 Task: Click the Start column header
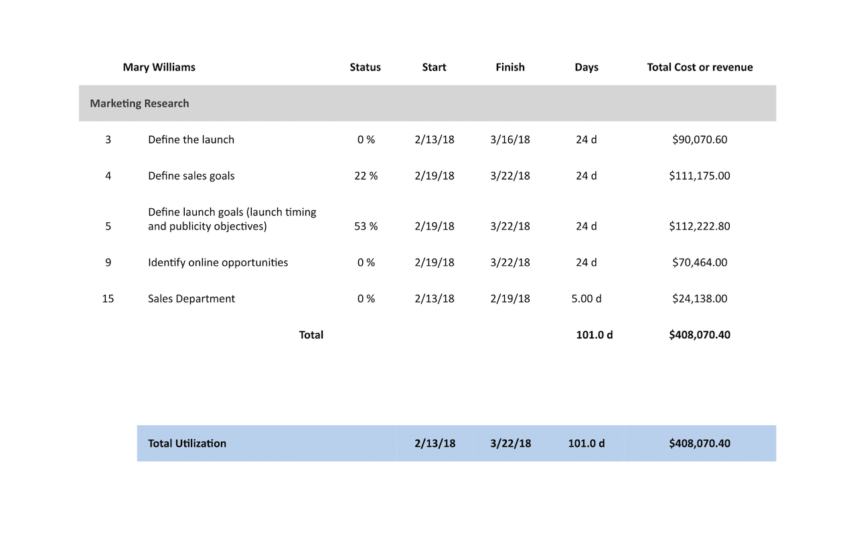coord(434,67)
